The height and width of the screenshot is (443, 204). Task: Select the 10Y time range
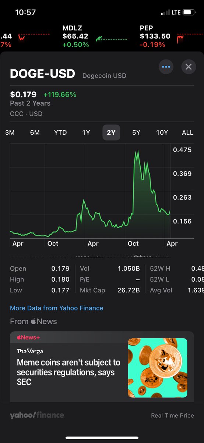tap(162, 133)
